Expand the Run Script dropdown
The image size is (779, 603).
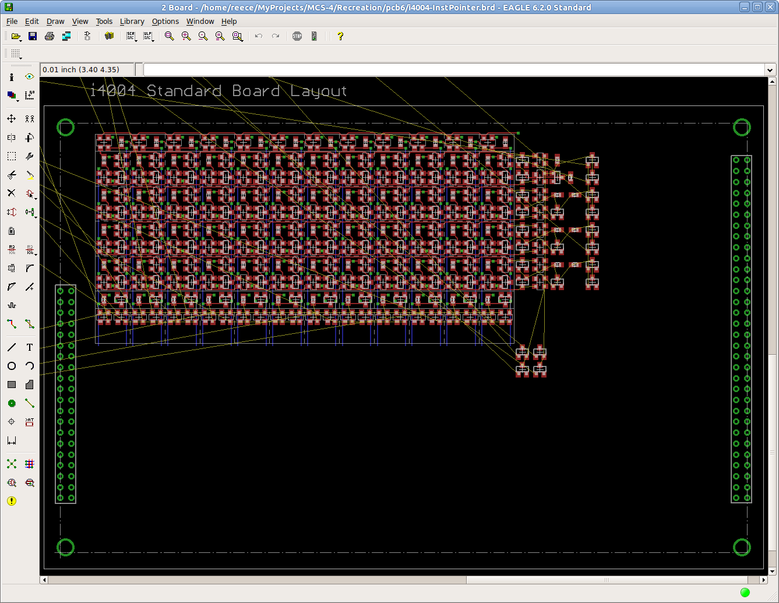tap(136, 40)
